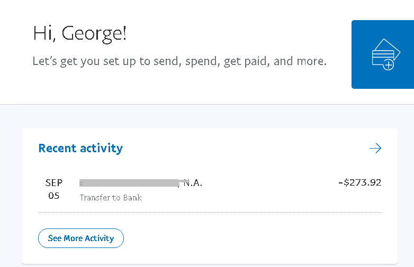Viewport: 414px width, 267px height.
Task: Click the add card icon
Action: pyautogui.click(x=382, y=54)
